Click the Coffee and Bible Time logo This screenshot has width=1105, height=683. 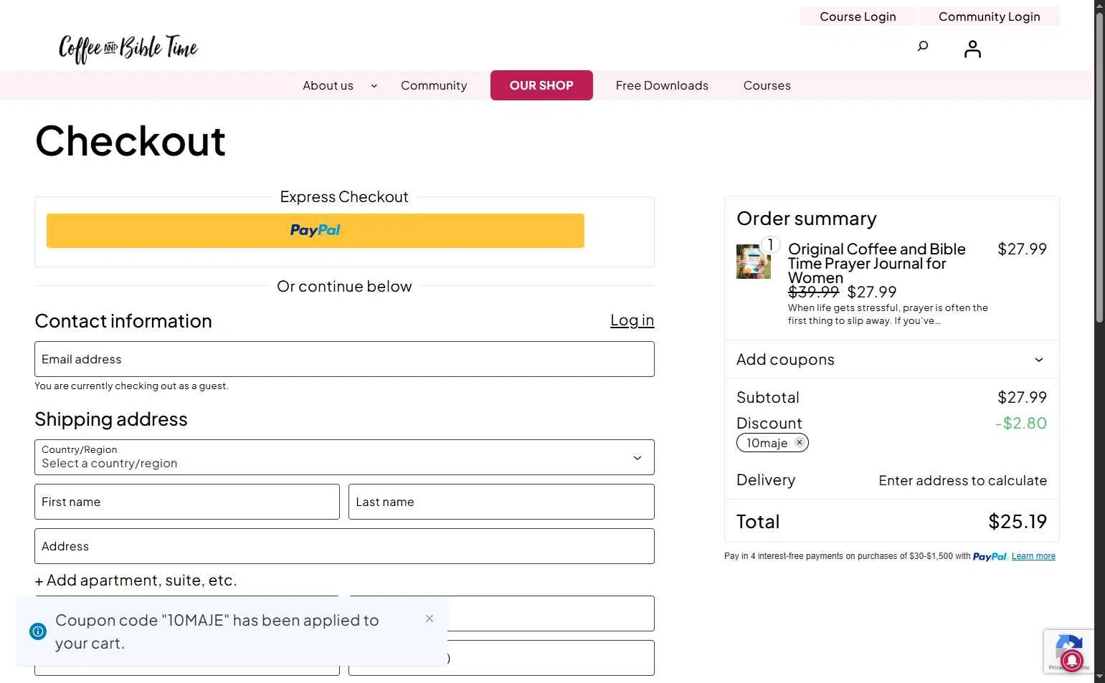(x=128, y=49)
